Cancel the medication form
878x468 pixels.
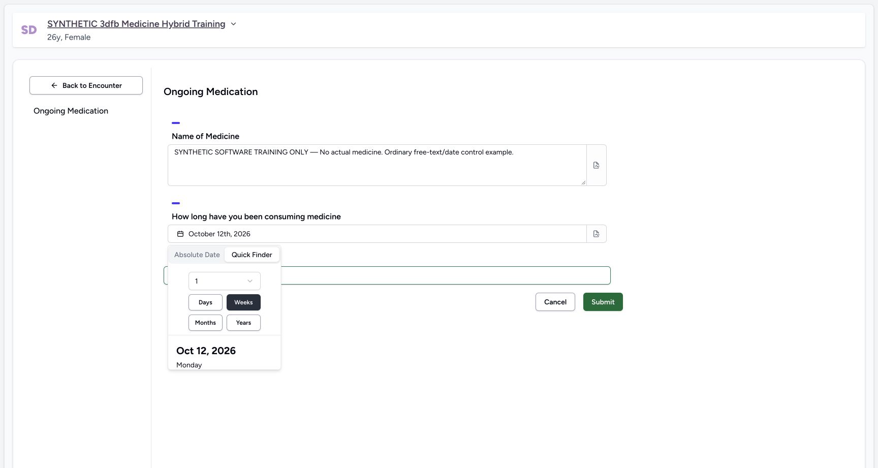click(x=555, y=302)
